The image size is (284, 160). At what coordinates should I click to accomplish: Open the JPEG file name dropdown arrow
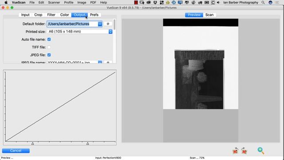100,62
